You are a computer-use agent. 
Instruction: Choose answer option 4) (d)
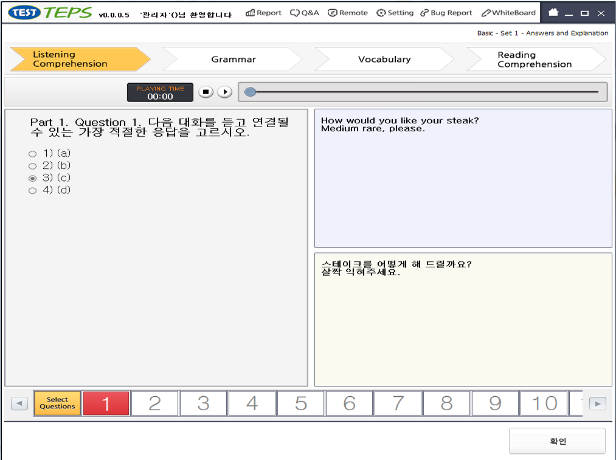(x=33, y=191)
